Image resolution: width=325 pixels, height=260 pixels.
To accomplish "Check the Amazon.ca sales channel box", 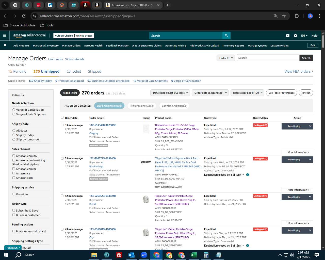I will coord(14,173).
